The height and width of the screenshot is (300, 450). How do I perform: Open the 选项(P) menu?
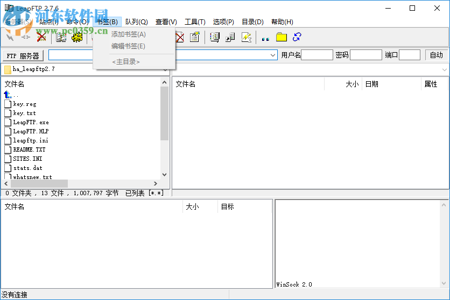[x=223, y=22]
